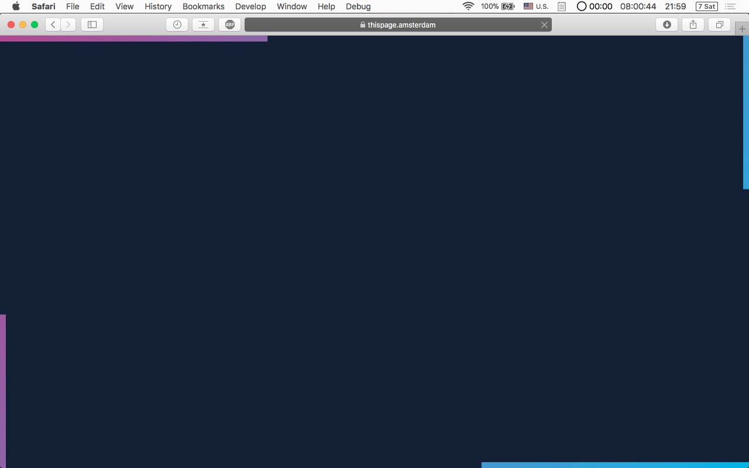Open the Develop menu
749x468 pixels.
pyautogui.click(x=250, y=6)
